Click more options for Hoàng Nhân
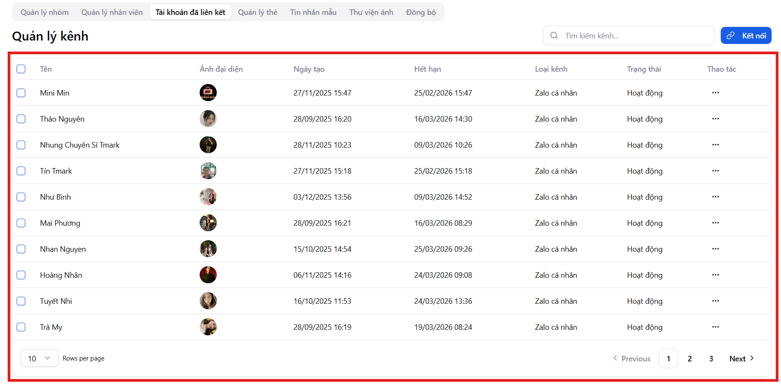 [x=715, y=275]
